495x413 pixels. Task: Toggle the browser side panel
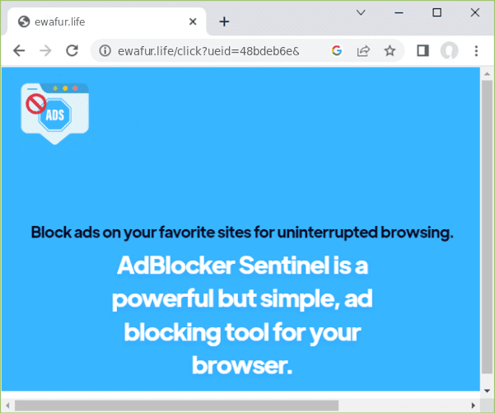point(423,51)
